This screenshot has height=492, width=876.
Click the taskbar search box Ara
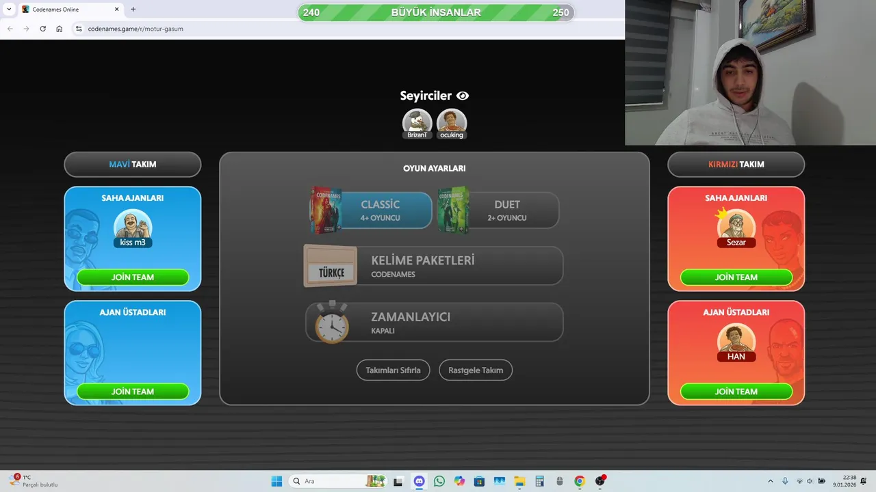tap(337, 481)
